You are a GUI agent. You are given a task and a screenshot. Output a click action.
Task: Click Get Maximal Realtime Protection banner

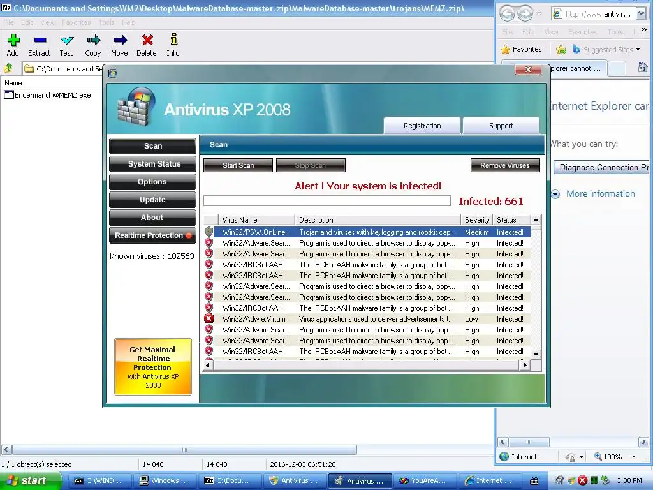tap(153, 367)
